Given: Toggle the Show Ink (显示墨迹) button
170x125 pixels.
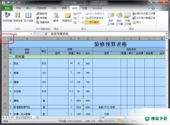Looking at the screenshot, I should [x=92, y=22].
